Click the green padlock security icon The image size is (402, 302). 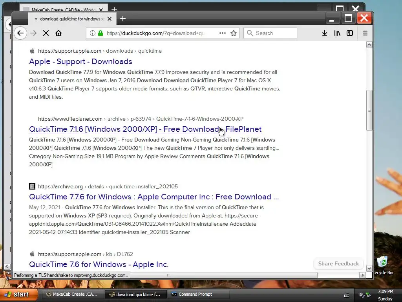[100, 33]
